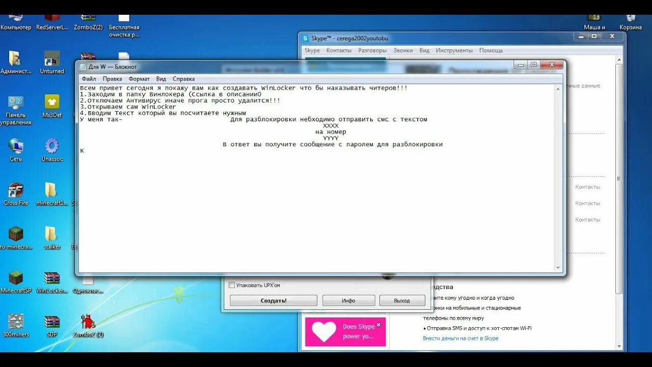
Task: Click the Инфо button
Action: [348, 300]
